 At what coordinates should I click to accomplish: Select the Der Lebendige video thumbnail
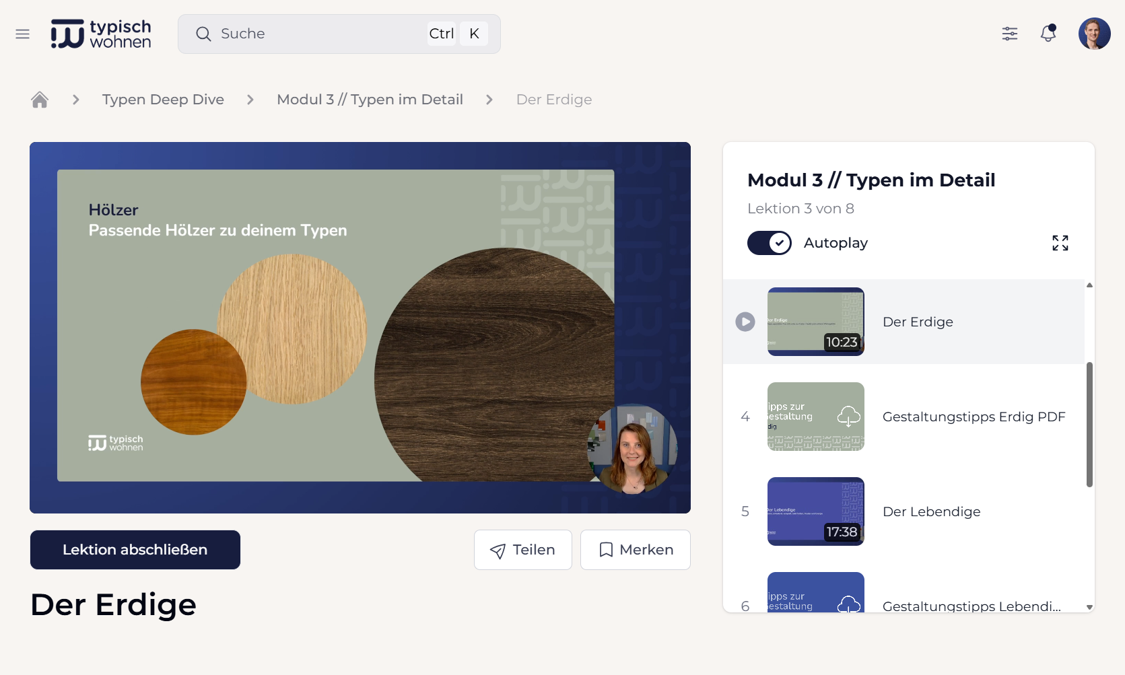[815, 511]
